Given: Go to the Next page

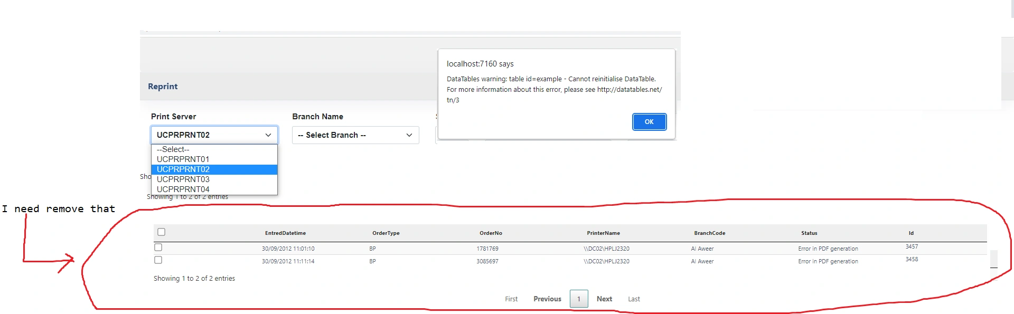Looking at the screenshot, I should pos(604,299).
